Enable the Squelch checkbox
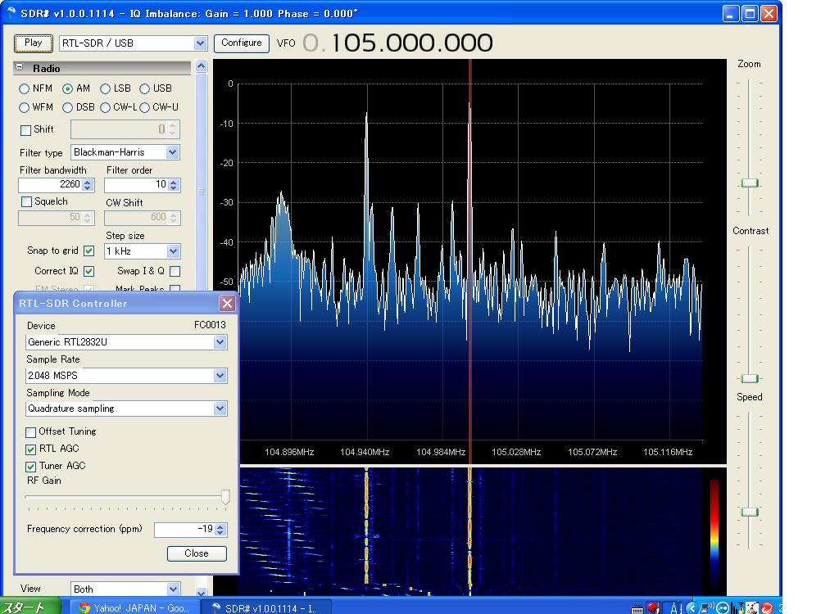The image size is (839, 614). 26,202
